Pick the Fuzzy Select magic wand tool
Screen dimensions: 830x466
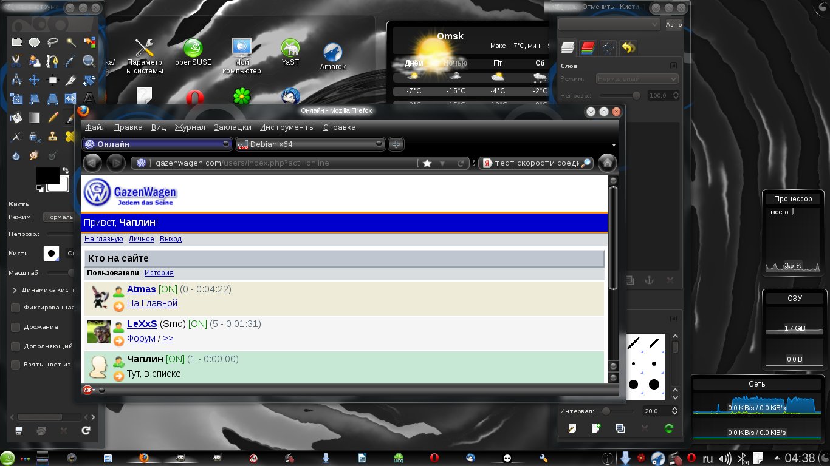click(x=71, y=42)
